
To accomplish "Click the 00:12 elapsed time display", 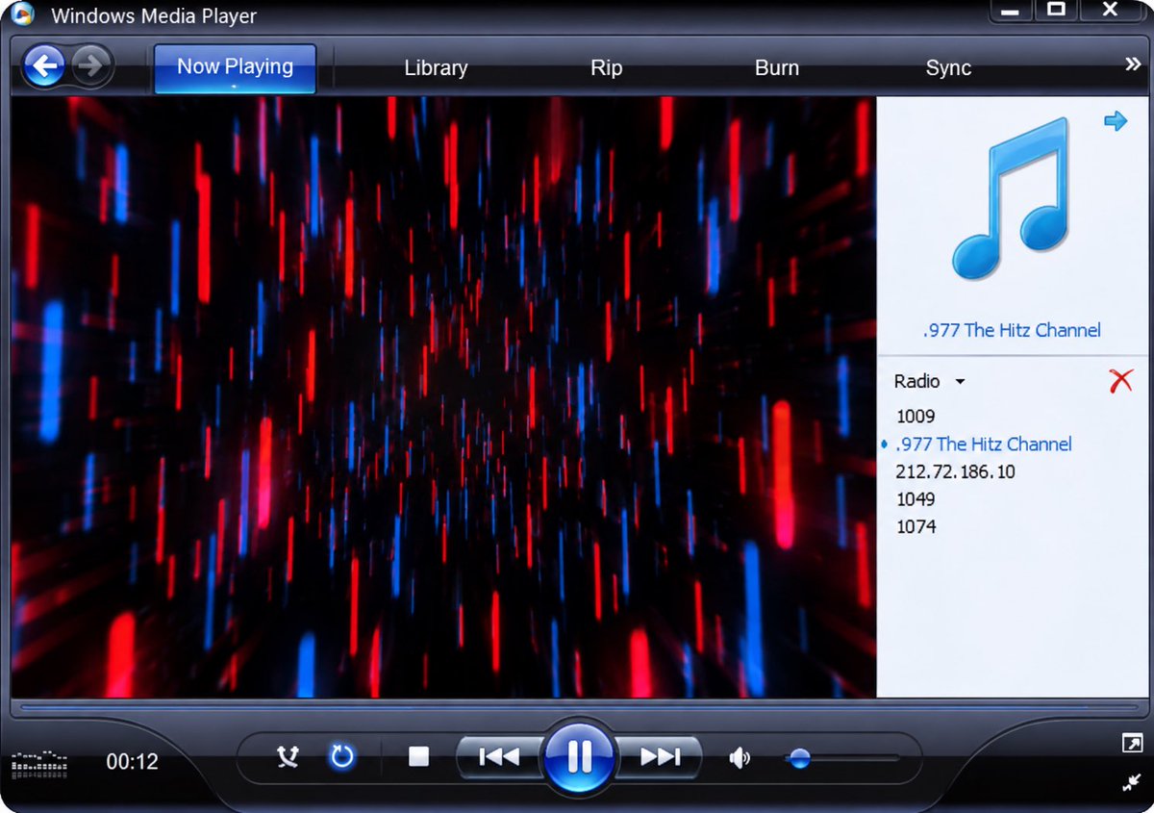I will point(132,761).
